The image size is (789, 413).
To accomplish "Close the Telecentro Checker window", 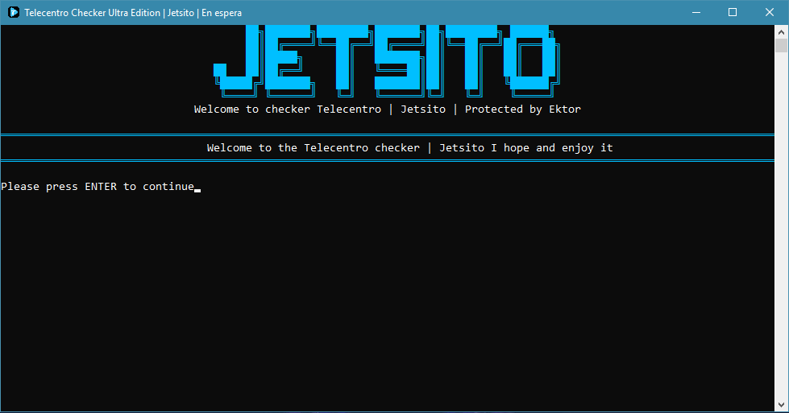I will [x=770, y=13].
